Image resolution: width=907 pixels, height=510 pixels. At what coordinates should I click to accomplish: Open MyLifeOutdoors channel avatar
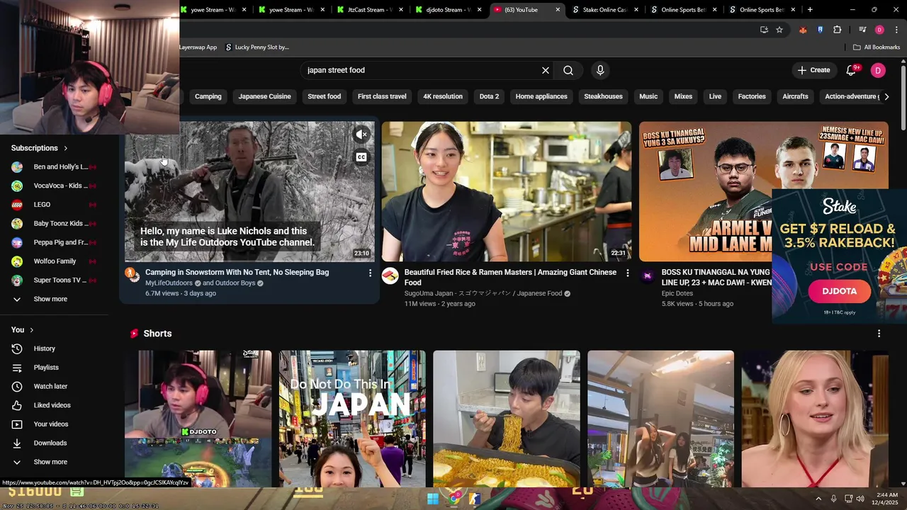[x=133, y=276]
